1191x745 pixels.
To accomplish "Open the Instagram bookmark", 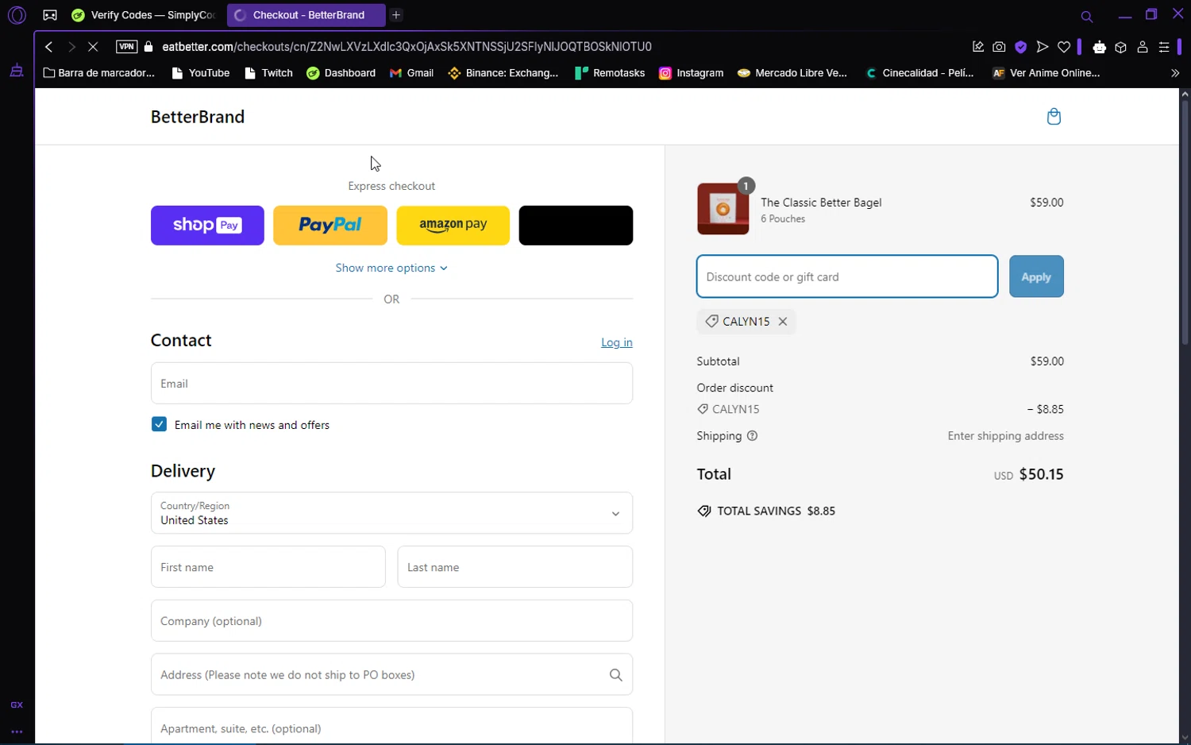I will pyautogui.click(x=692, y=73).
